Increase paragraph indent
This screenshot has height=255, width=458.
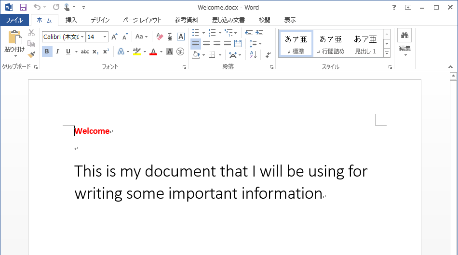coord(259,33)
